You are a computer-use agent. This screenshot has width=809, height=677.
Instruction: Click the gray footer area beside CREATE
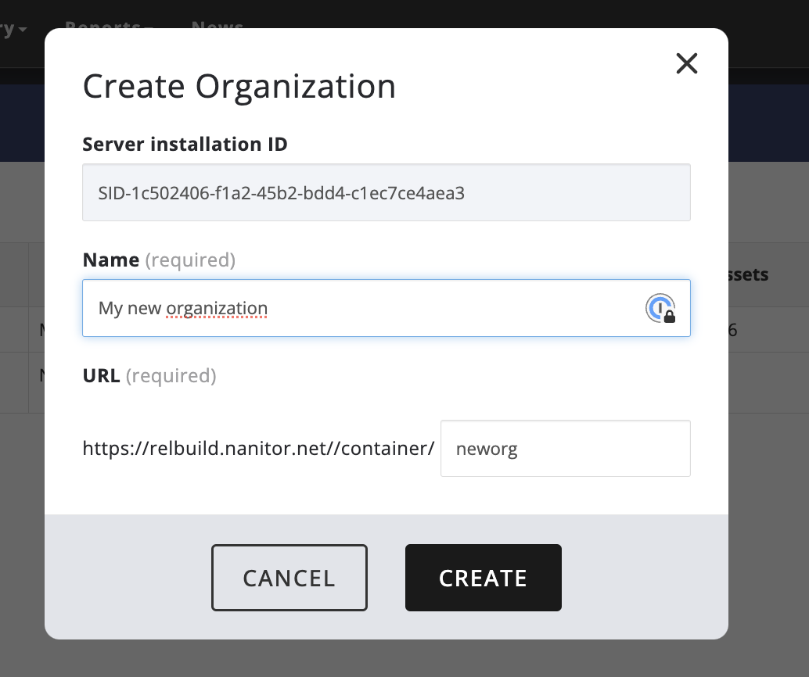[x=642, y=577]
